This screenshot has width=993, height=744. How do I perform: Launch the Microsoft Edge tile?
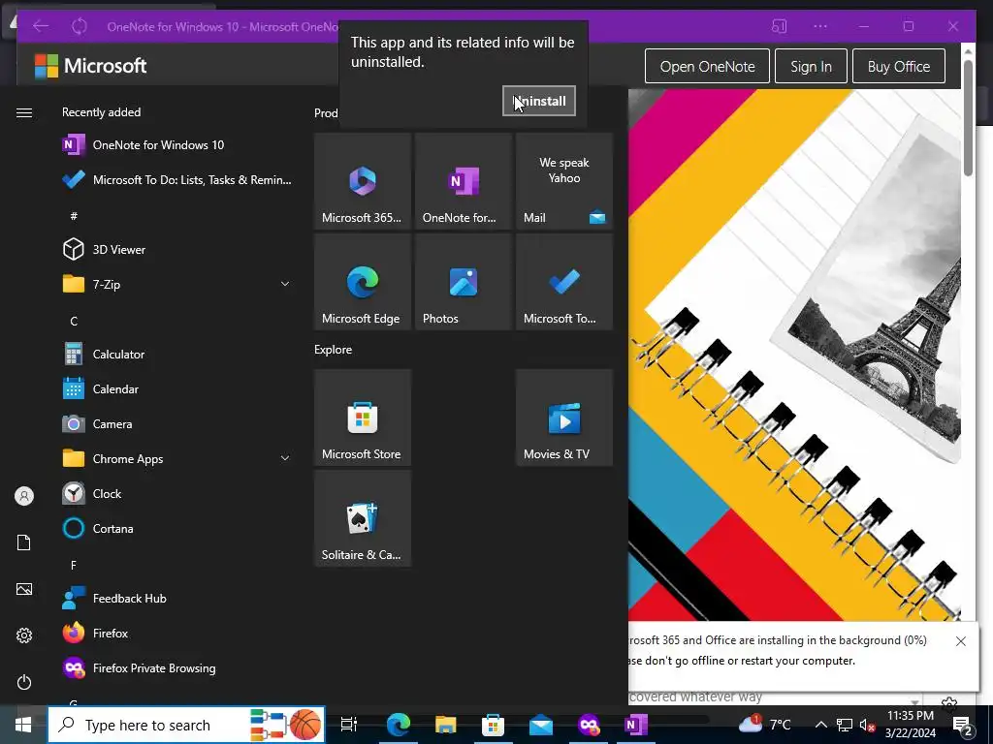pos(363,282)
